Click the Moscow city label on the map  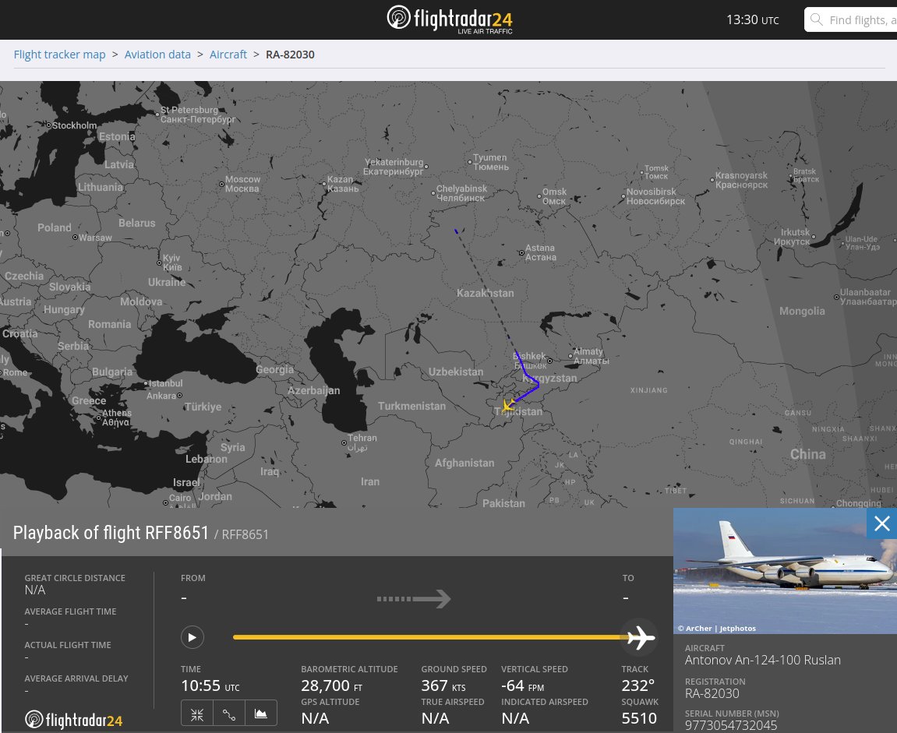click(x=242, y=184)
